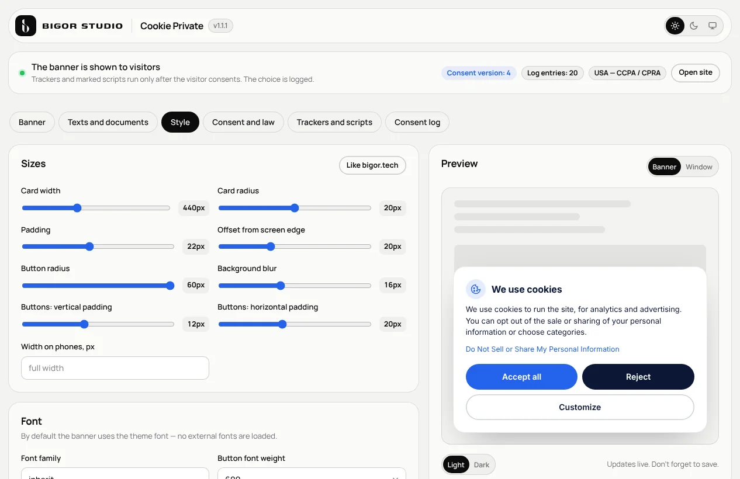Click the Bigor Studio logo icon

26,26
